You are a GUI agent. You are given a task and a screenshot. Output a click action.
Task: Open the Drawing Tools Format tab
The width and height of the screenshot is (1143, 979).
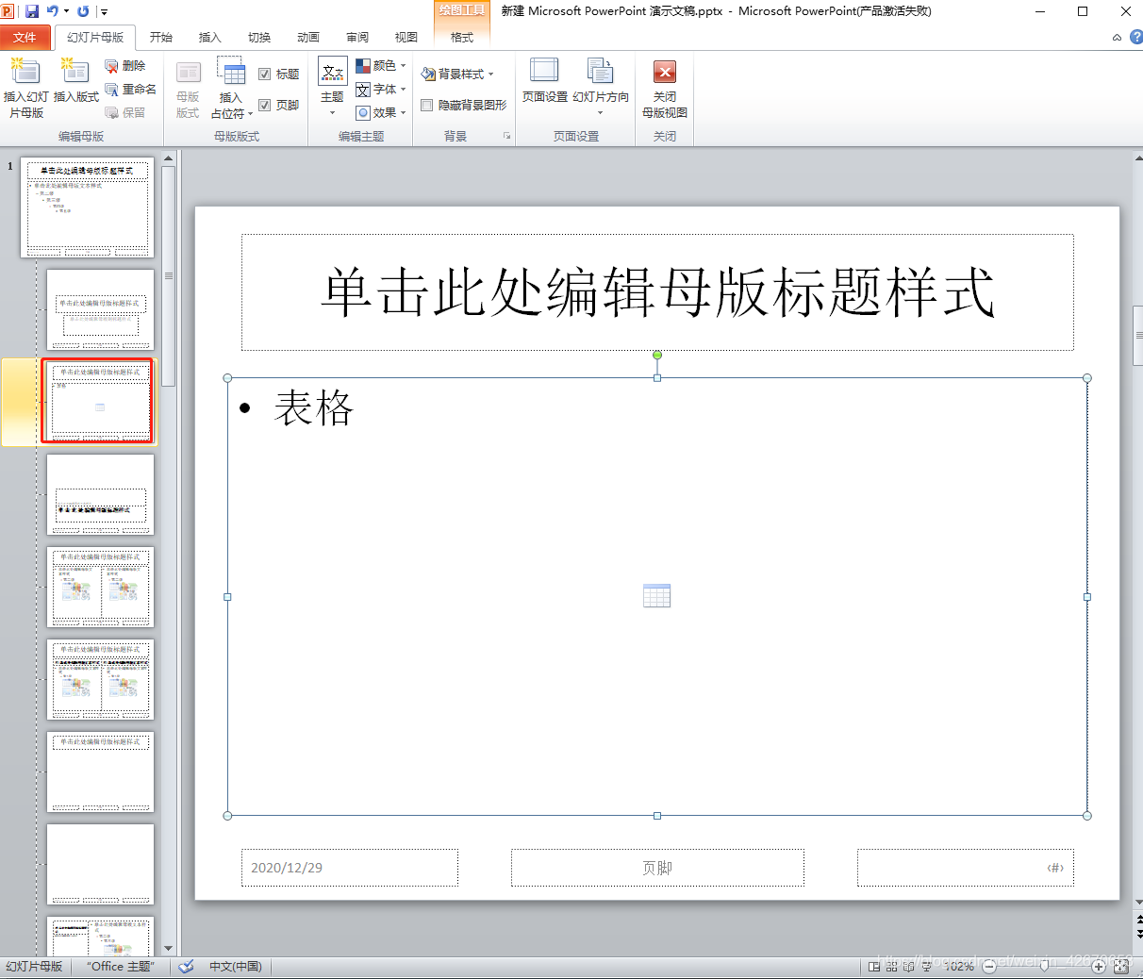(461, 37)
